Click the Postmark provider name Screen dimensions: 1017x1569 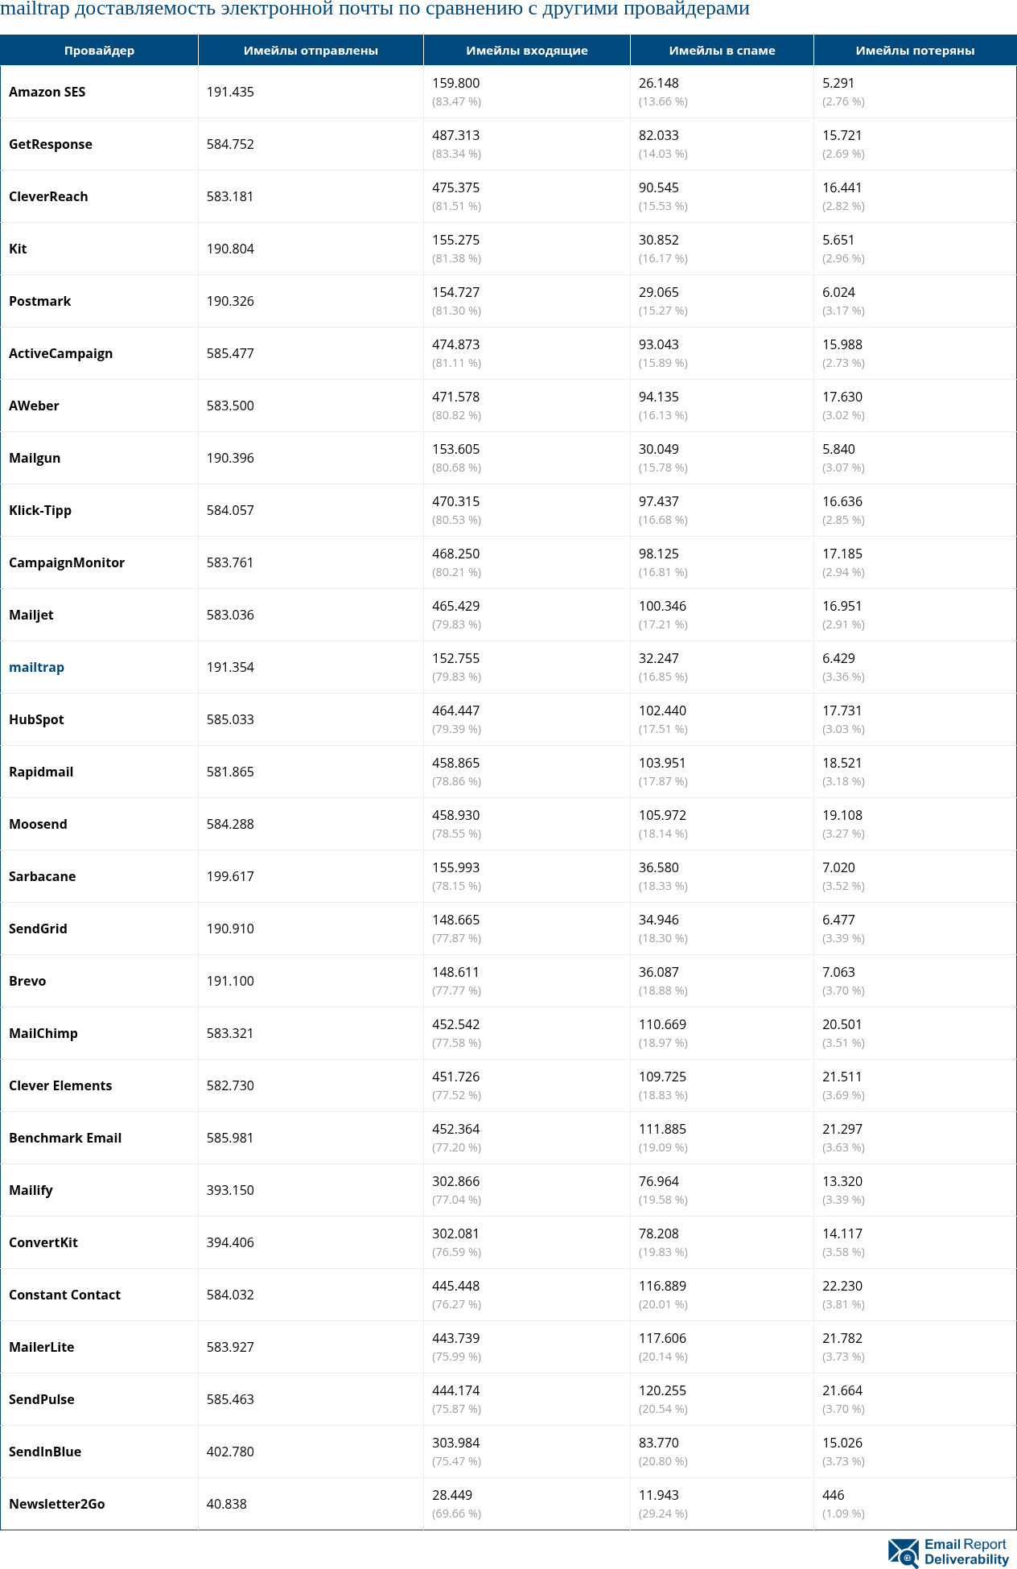[39, 301]
